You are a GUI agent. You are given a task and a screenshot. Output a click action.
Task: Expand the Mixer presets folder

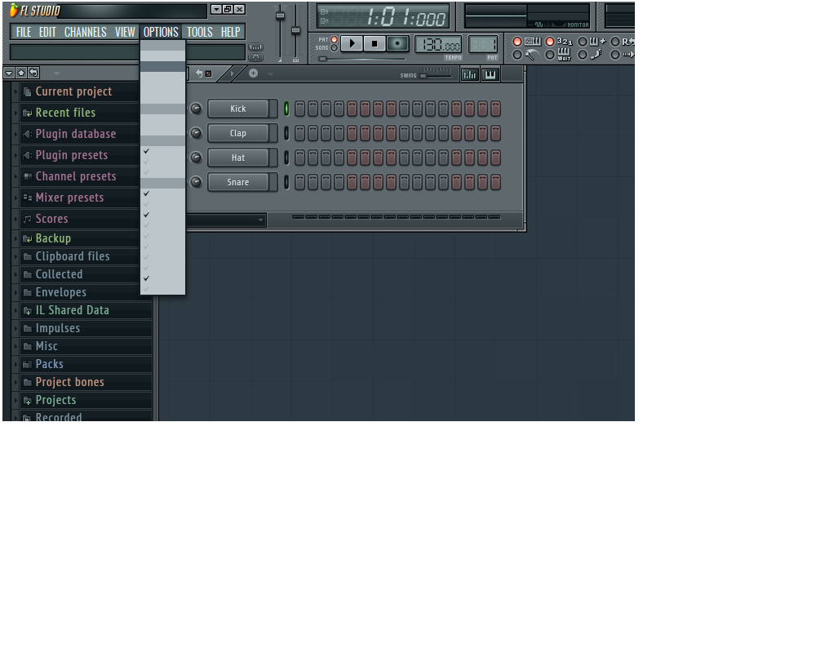tap(16, 198)
